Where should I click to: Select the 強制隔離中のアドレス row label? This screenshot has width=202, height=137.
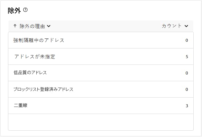point(39,40)
